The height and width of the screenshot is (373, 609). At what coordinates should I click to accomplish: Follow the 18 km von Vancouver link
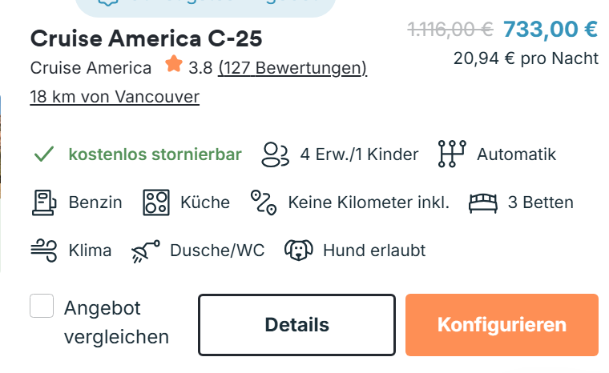click(x=115, y=97)
